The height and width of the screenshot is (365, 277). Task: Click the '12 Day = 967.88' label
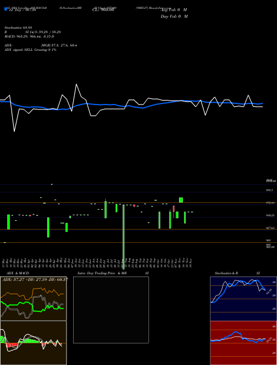[x=22, y=10]
